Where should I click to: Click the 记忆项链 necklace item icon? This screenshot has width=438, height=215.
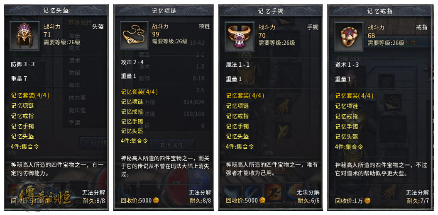pos(134,35)
